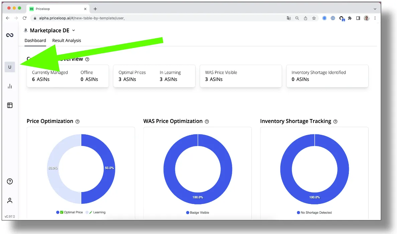The height and width of the screenshot is (234, 397).
Task: Open the help question mark sidebar icon
Action: 10,181
